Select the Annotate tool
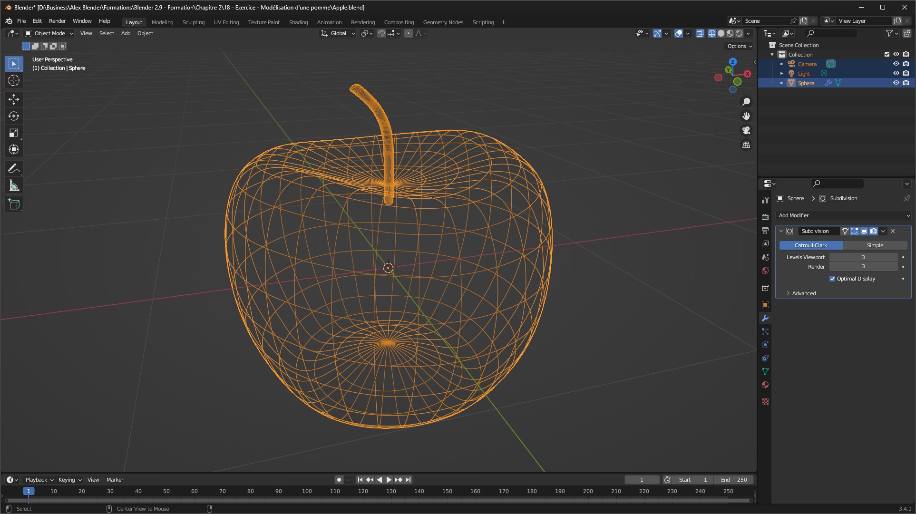This screenshot has height=514, width=916. click(x=14, y=168)
